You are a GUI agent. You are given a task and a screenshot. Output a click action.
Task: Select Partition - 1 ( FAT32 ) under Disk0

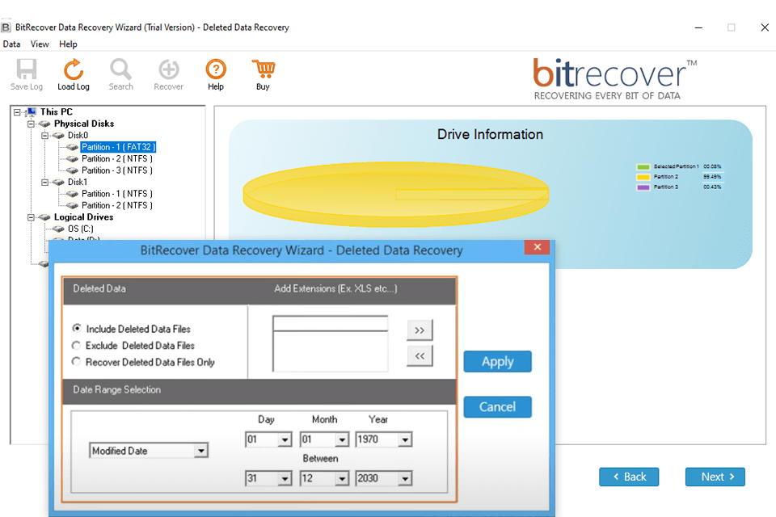point(118,147)
